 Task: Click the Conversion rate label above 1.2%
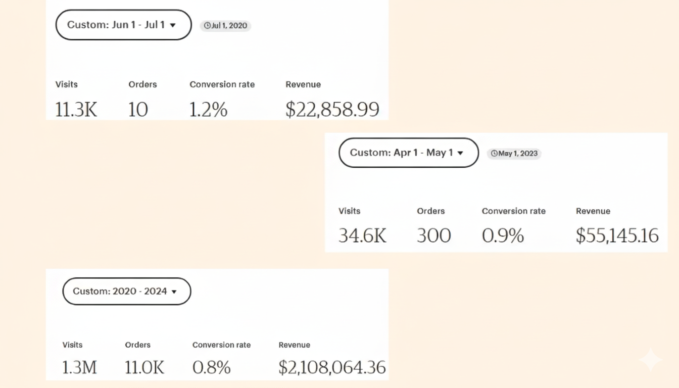(222, 84)
